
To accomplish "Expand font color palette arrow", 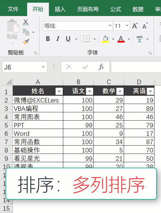I will tap(129, 39).
